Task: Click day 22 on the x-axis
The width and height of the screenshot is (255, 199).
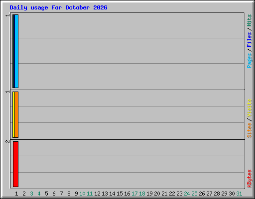Action: coord(172,194)
